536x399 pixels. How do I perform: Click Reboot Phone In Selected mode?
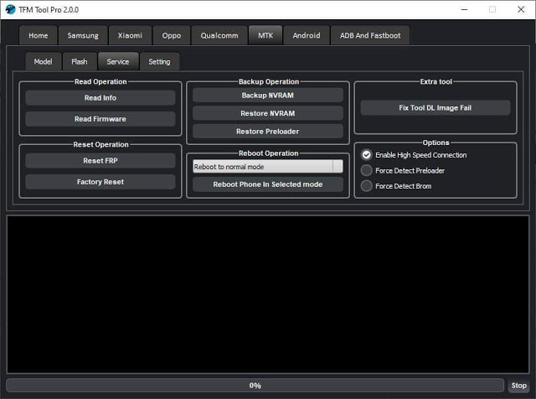click(268, 184)
